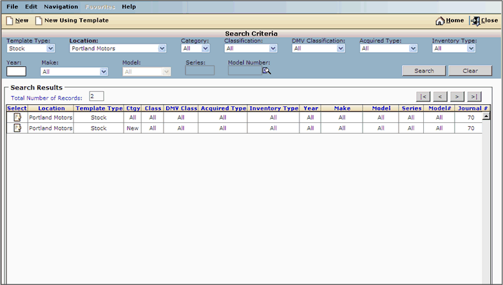Sort by Ctgy column header
The width and height of the screenshot is (503, 285).
(x=133, y=108)
